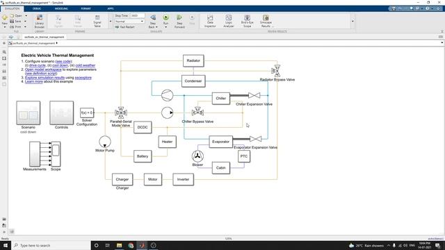Select the Blower fan block
The height and width of the screenshot is (250, 445).
pos(197,156)
